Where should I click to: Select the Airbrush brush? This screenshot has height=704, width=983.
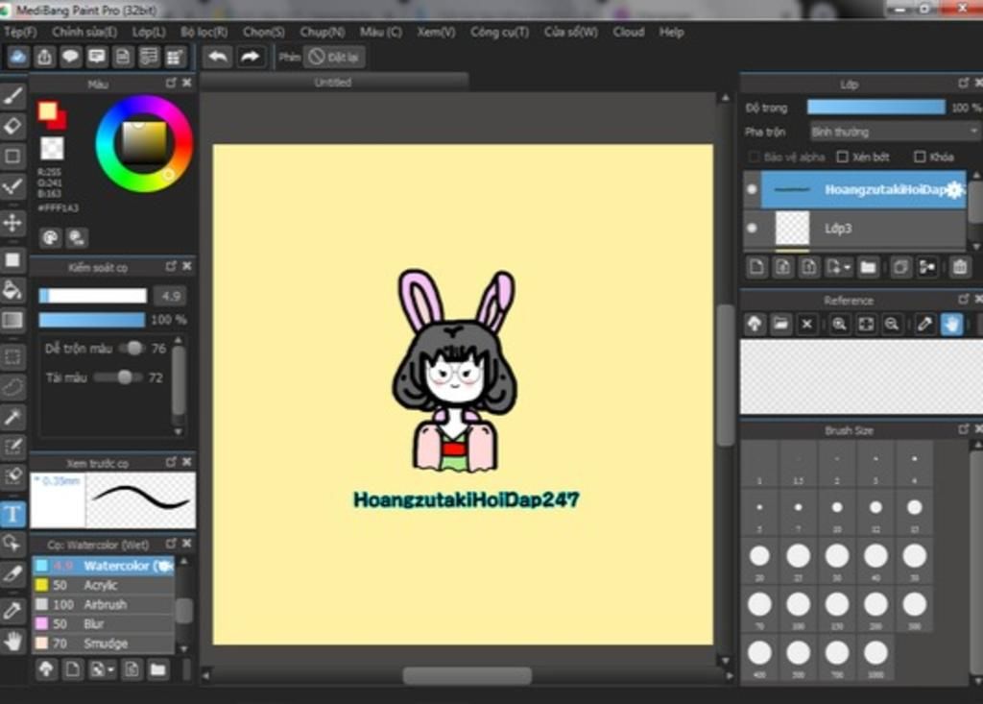[x=104, y=604]
